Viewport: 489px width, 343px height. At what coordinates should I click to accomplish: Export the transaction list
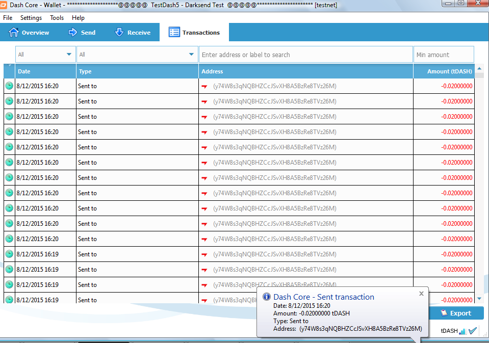click(x=456, y=313)
